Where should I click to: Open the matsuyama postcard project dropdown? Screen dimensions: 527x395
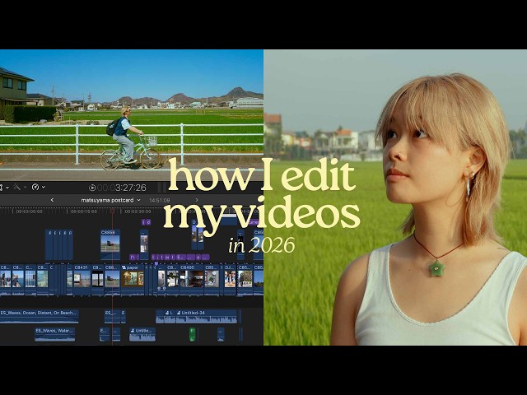[x=110, y=200]
